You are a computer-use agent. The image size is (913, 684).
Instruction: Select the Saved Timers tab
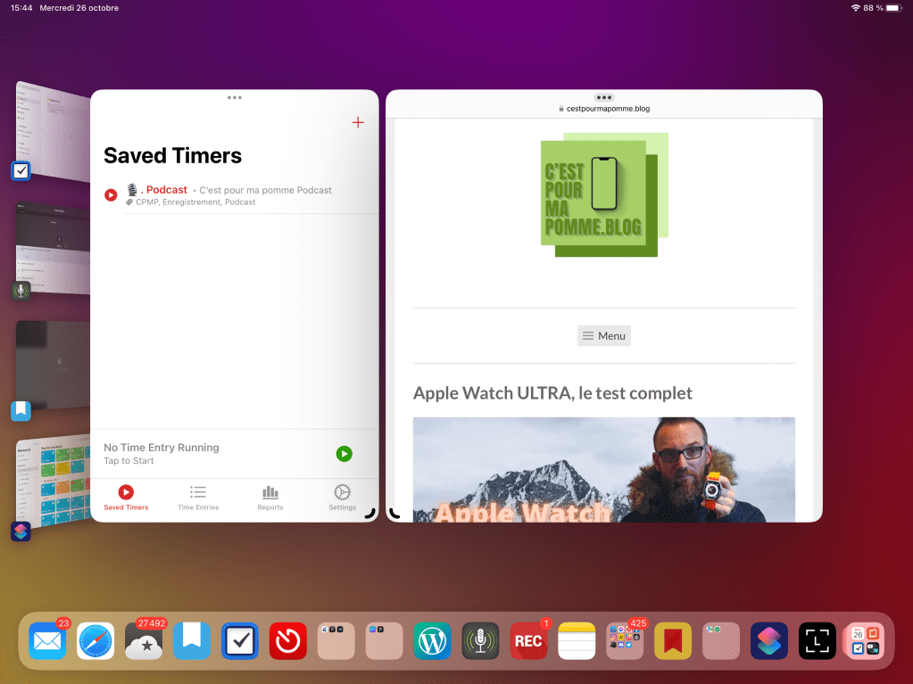(126, 498)
